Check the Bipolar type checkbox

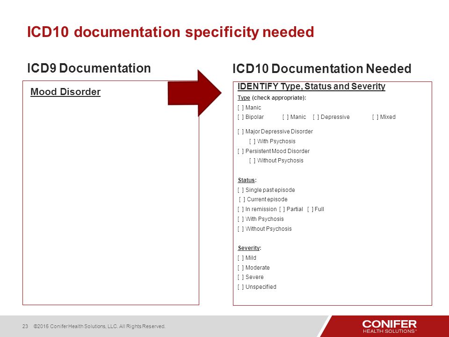click(240, 117)
